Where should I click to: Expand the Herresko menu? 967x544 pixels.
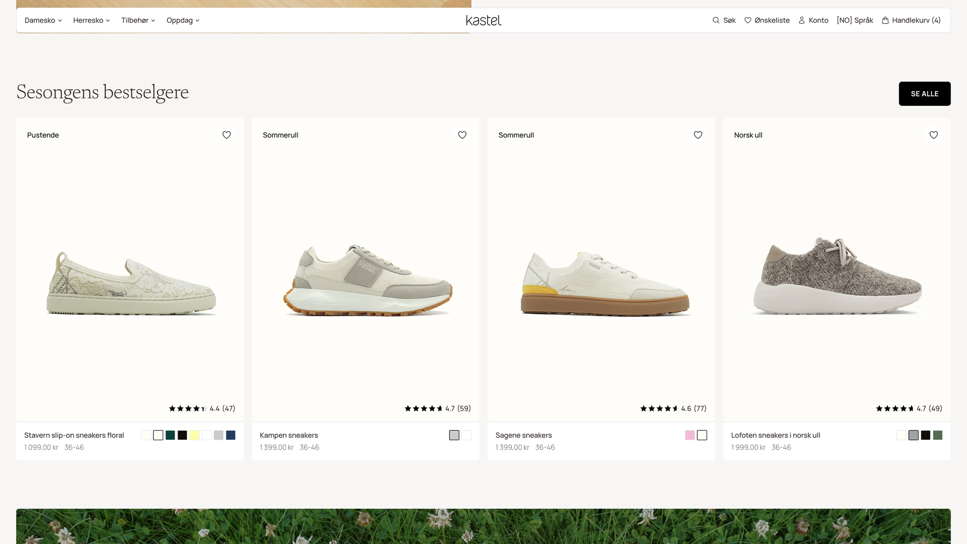coord(92,21)
